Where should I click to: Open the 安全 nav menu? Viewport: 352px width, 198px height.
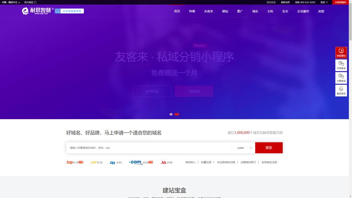[x=285, y=11]
